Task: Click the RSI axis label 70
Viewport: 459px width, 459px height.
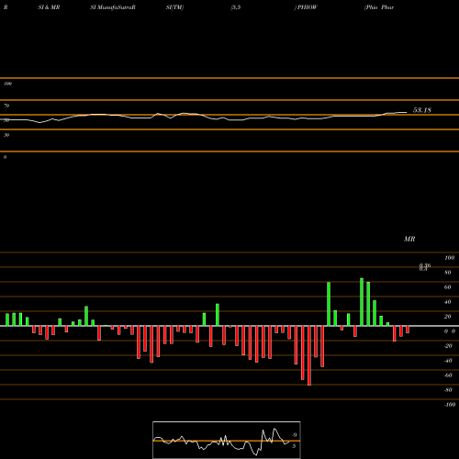Action: (6, 106)
